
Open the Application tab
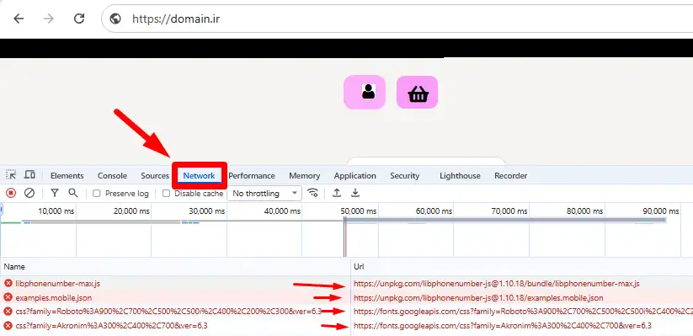click(354, 175)
